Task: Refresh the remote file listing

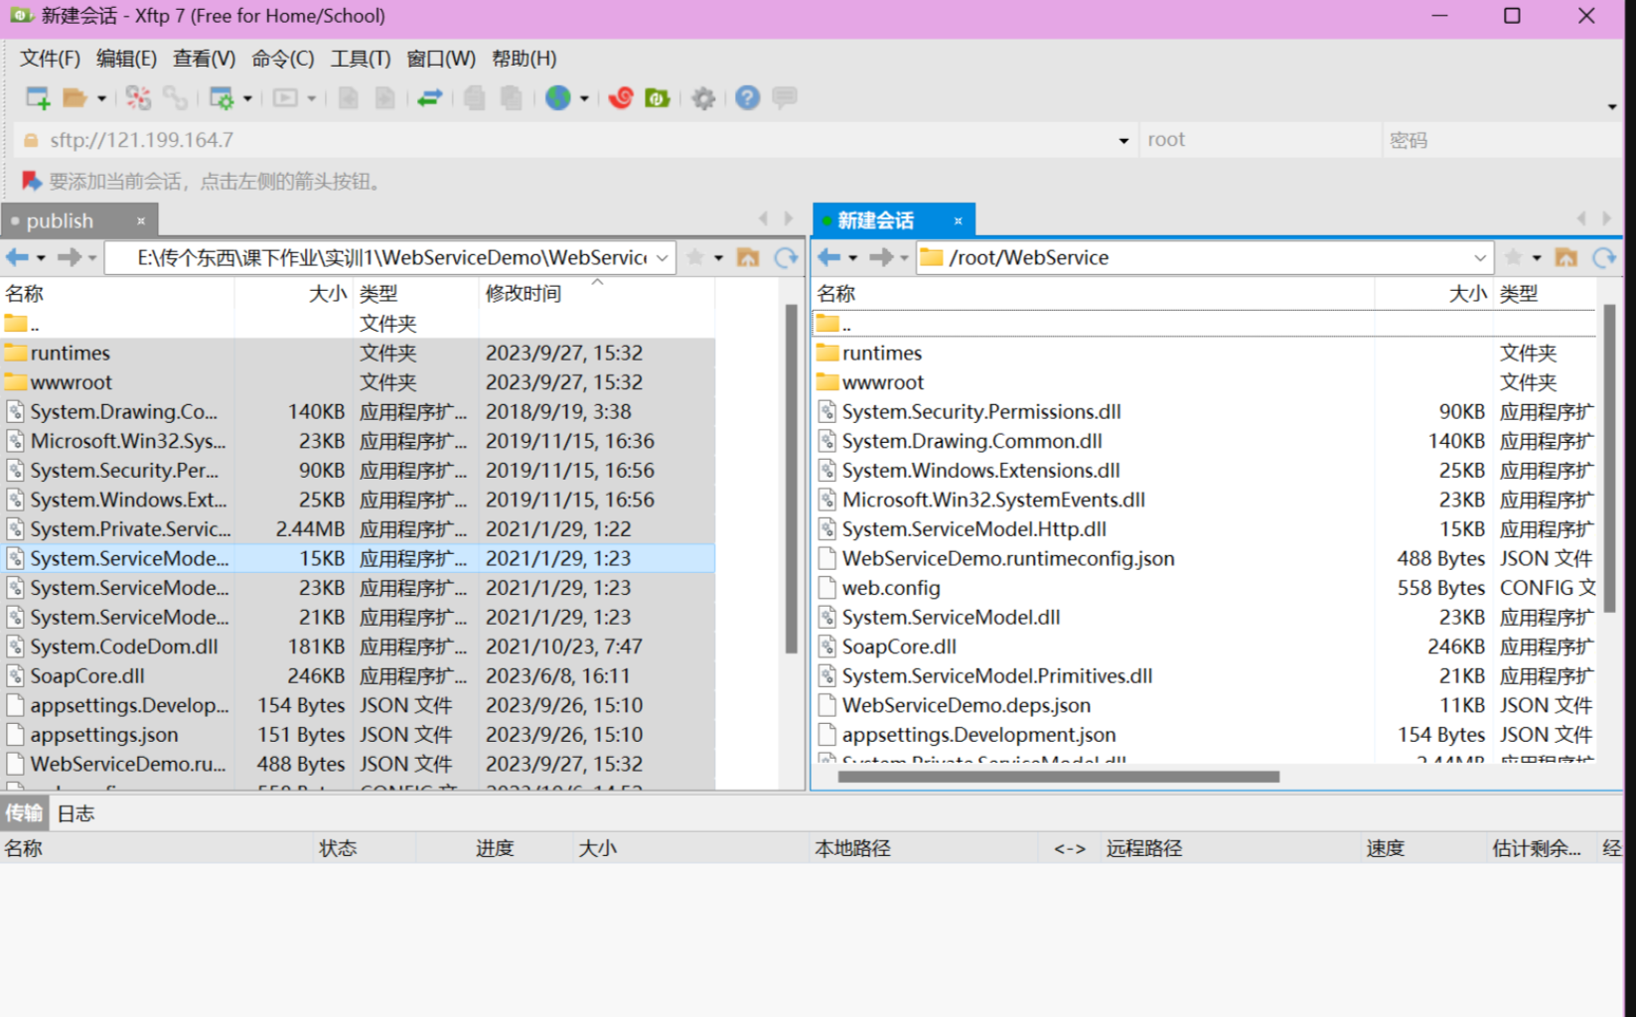Action: click(1603, 257)
